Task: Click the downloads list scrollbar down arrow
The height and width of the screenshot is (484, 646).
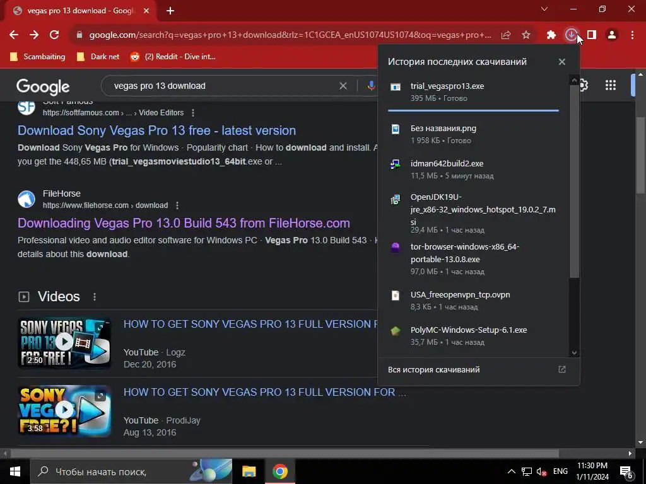Action: point(574,353)
